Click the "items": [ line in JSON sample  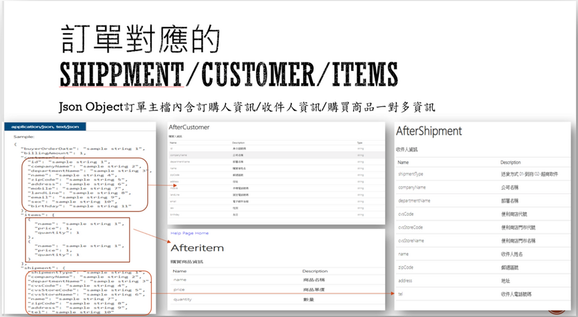point(38,215)
